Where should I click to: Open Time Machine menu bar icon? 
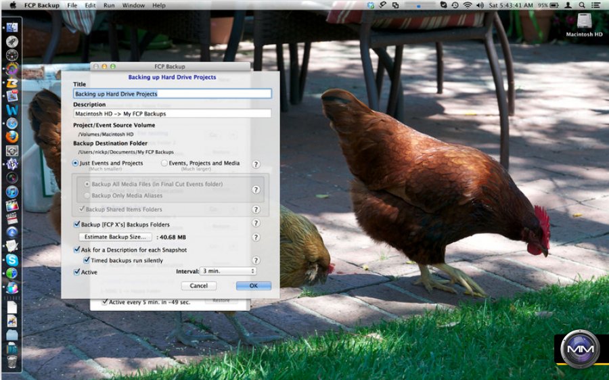click(x=454, y=5)
